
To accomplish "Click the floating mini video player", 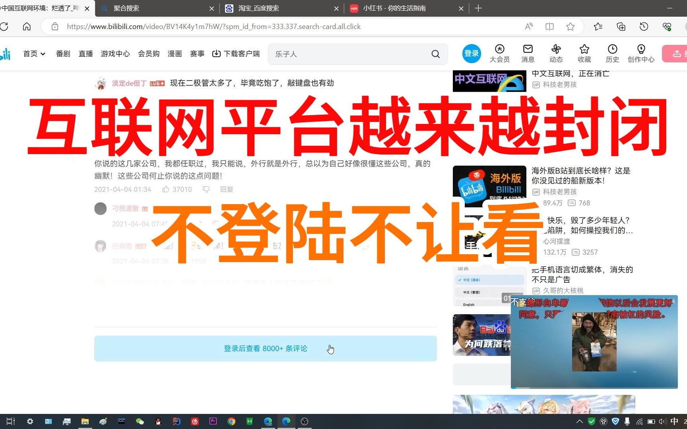I will (x=594, y=342).
